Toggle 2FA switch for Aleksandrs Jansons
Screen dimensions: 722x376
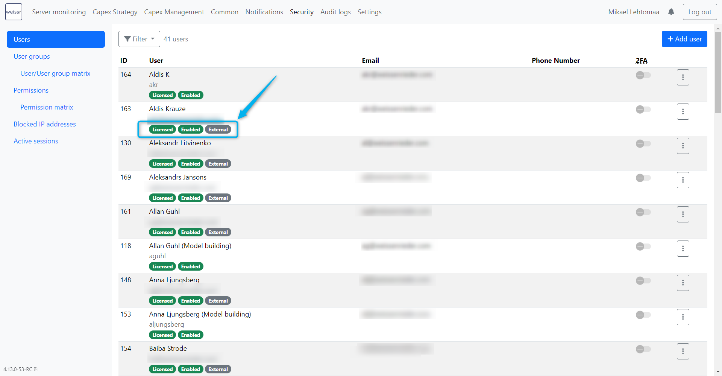(x=643, y=178)
